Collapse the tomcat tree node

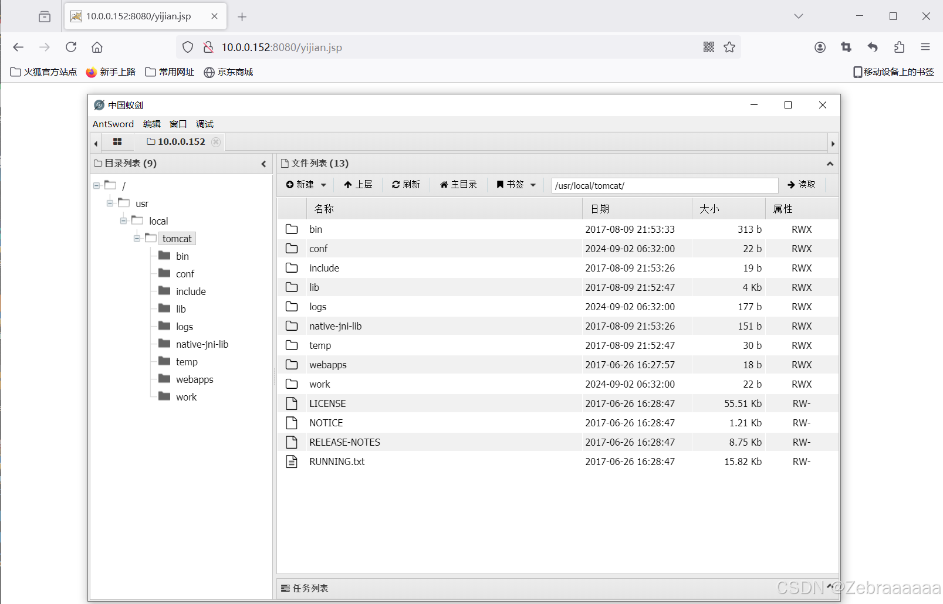pyautogui.click(x=137, y=238)
